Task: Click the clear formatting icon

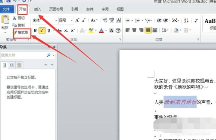Action: pyautogui.click(x=105, y=20)
